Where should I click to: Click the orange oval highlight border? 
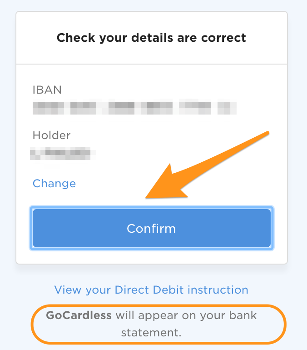pos(285,324)
